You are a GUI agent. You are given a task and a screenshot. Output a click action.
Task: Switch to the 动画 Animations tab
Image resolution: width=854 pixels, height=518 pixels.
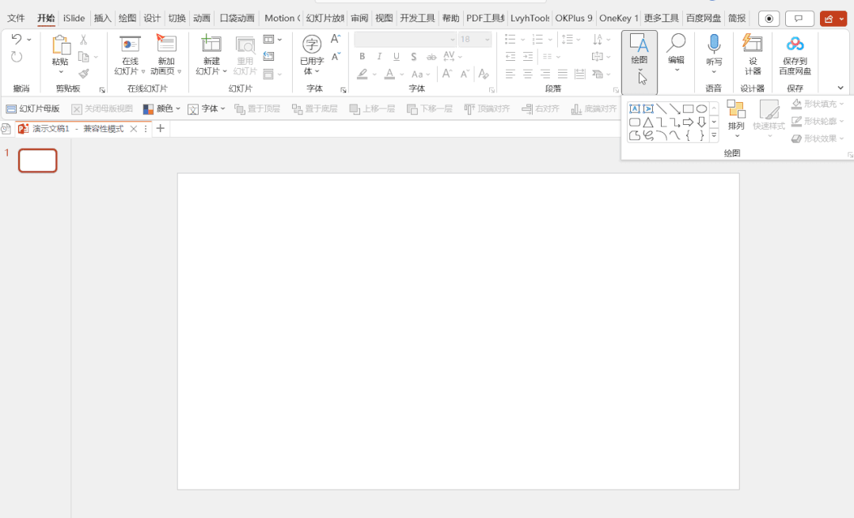pyautogui.click(x=202, y=18)
